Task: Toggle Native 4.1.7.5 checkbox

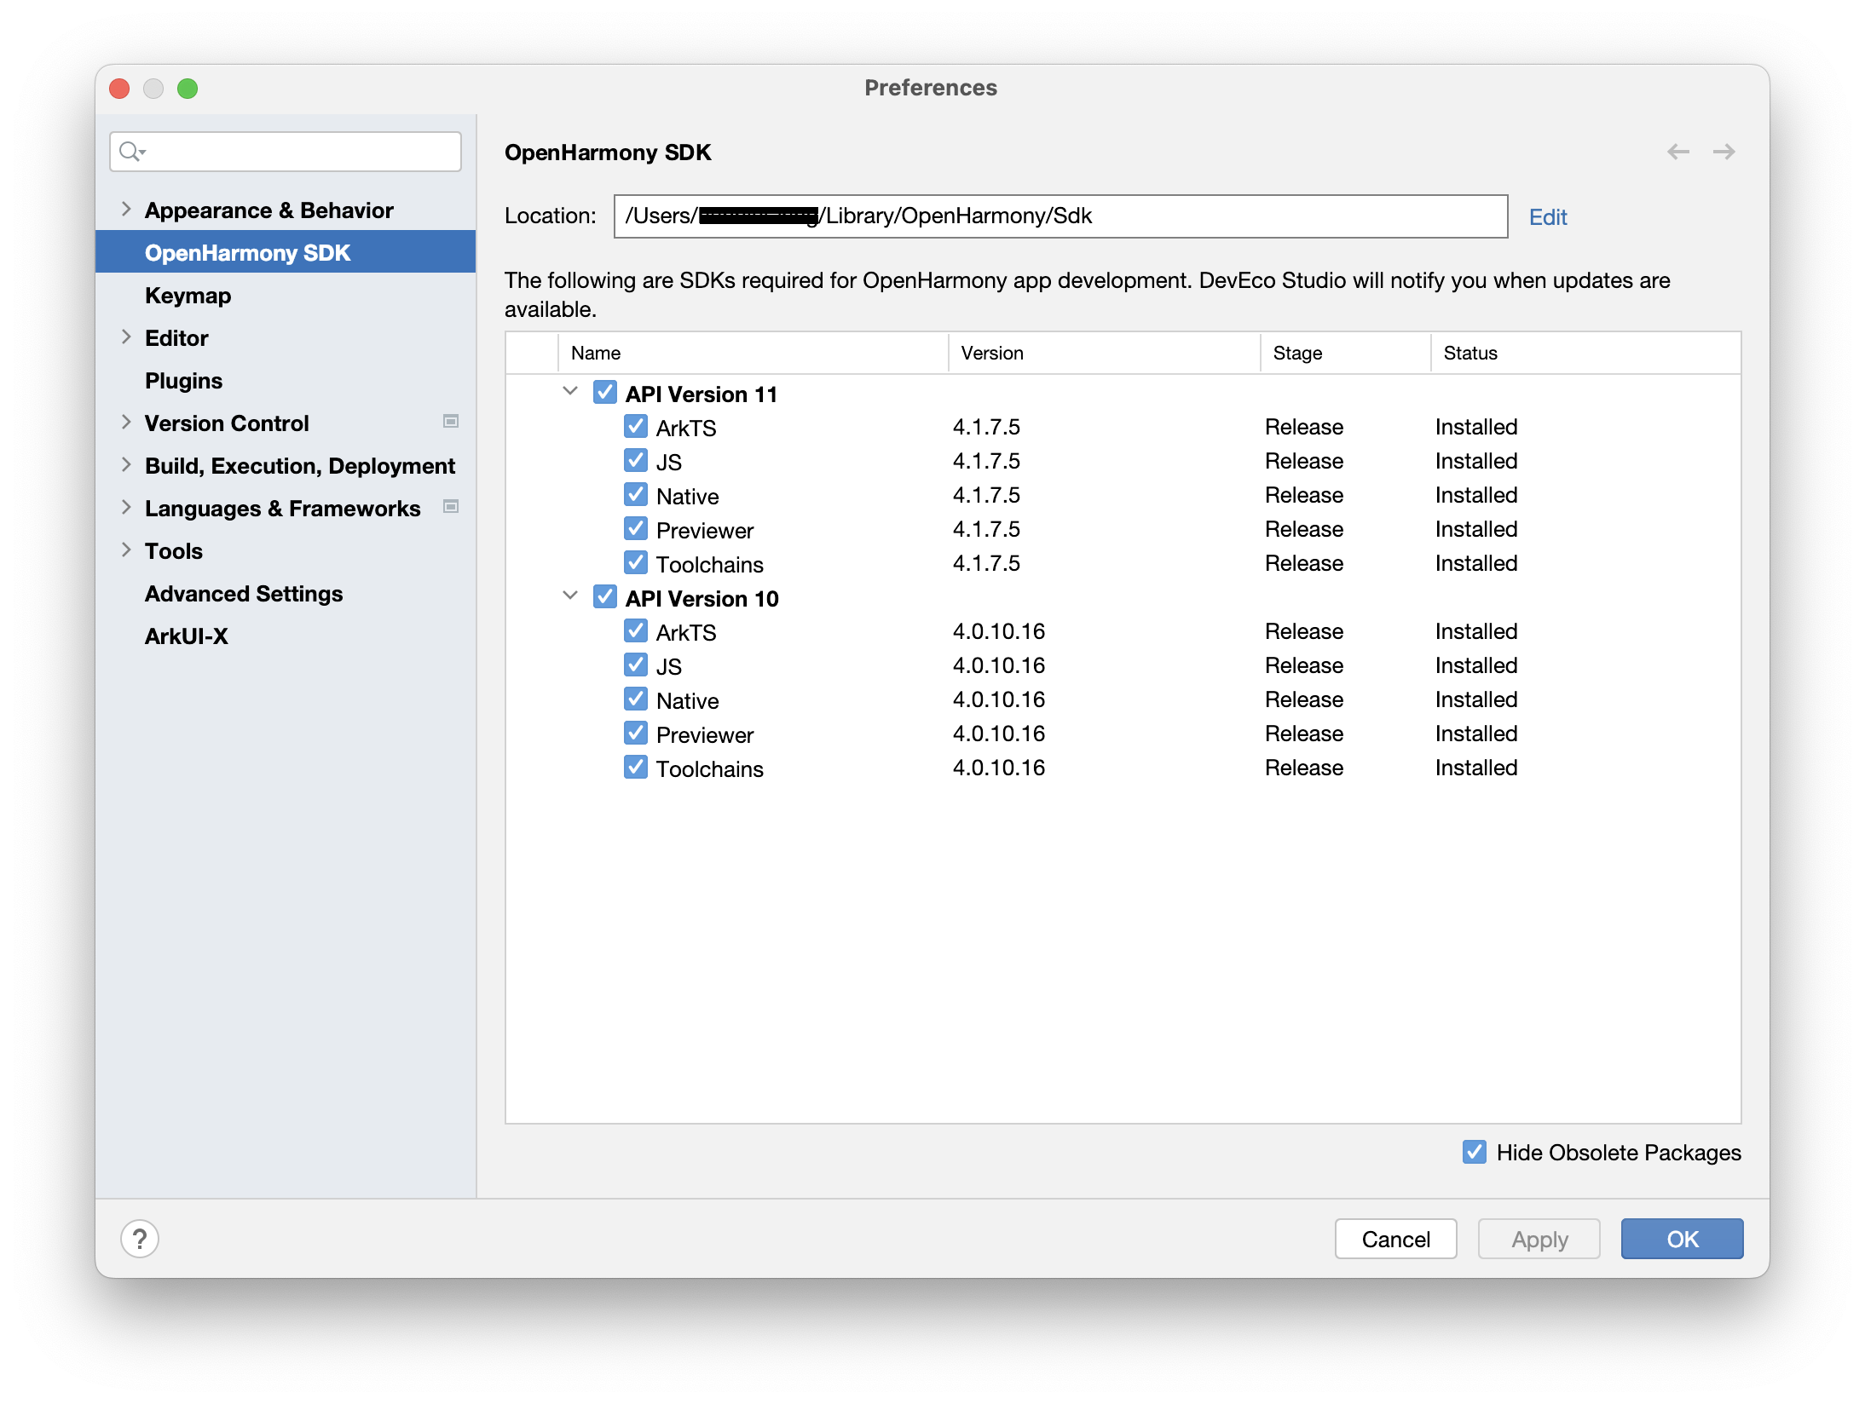Action: click(635, 494)
